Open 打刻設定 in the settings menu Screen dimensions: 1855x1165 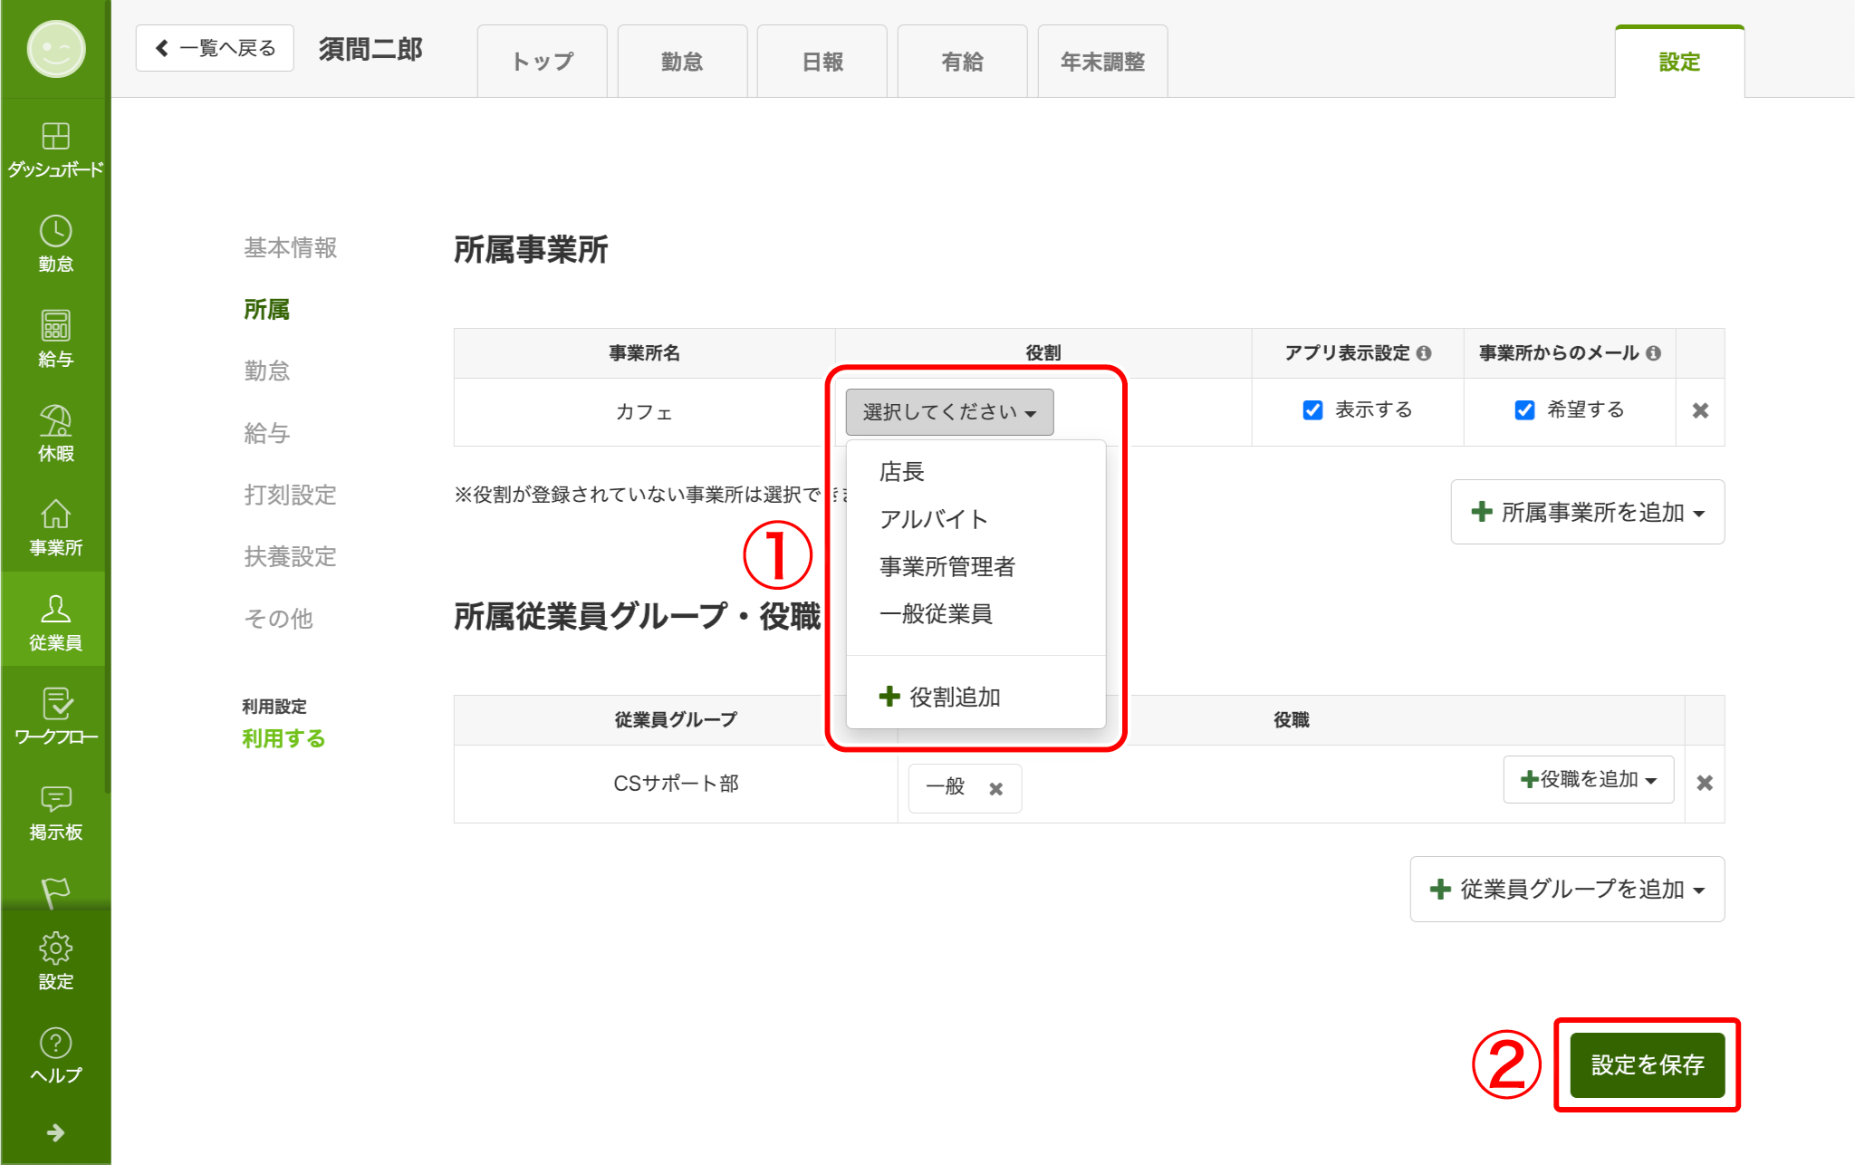290,495
